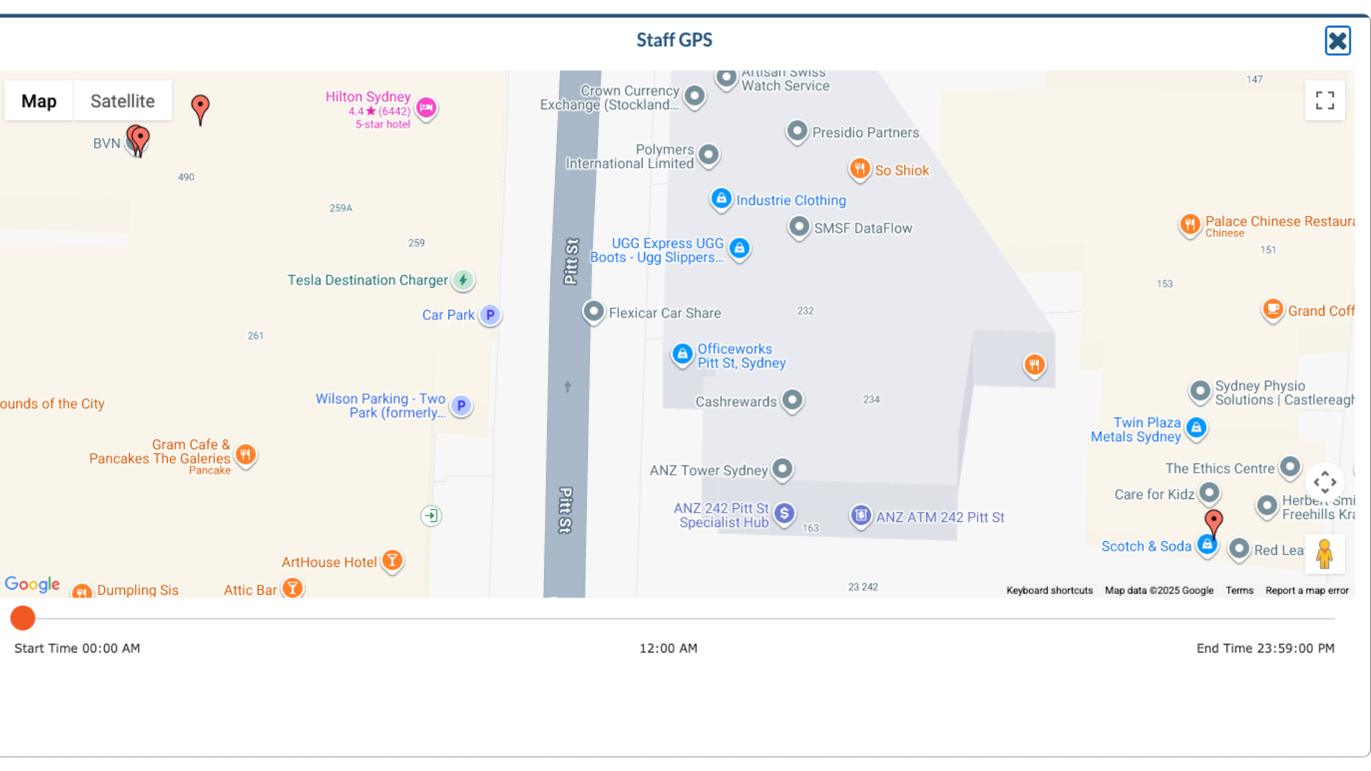The image size is (1371, 771).
Task: Click the fullscreen map toggle icon
Action: tap(1325, 100)
